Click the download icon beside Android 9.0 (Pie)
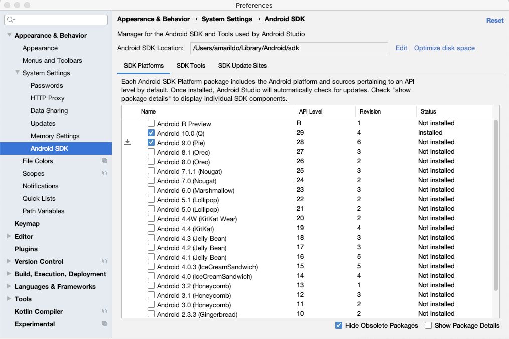 coord(128,142)
